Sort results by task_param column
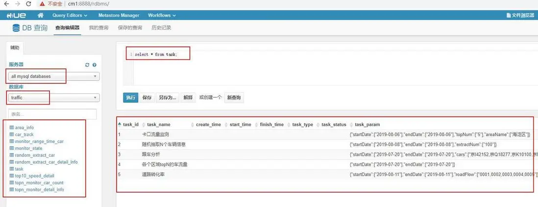Screen dimensions: 538x207 (367, 125)
